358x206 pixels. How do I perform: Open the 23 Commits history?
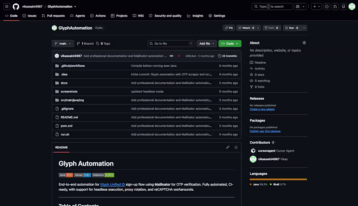pos(227,56)
